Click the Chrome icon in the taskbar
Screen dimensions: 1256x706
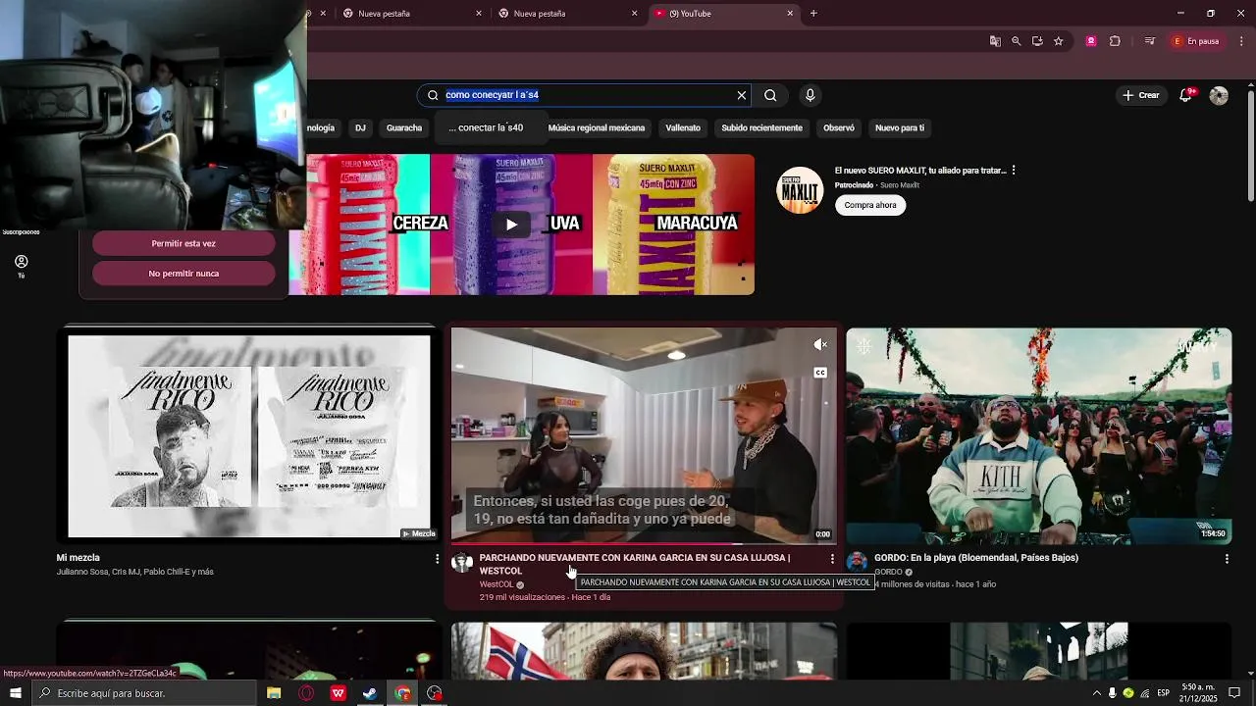(x=402, y=693)
